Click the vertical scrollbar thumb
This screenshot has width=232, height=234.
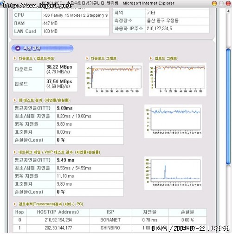click(x=228, y=106)
